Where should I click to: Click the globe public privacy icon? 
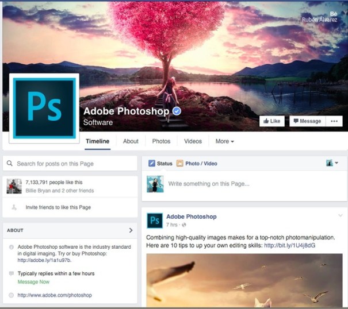pos(183,225)
